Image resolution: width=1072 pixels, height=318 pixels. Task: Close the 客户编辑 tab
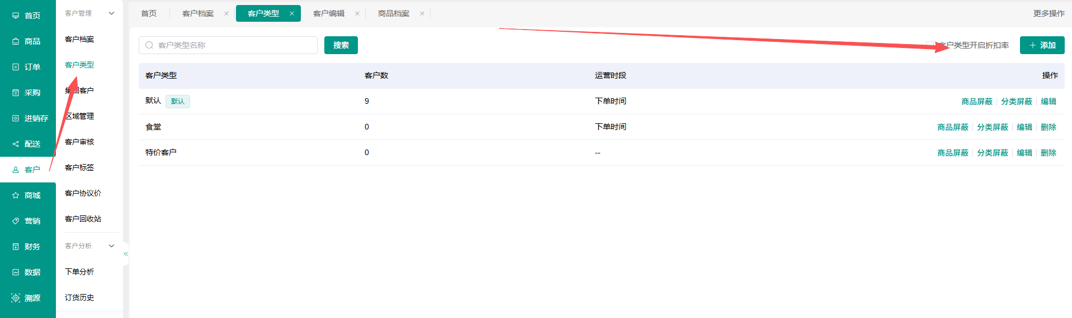(357, 13)
